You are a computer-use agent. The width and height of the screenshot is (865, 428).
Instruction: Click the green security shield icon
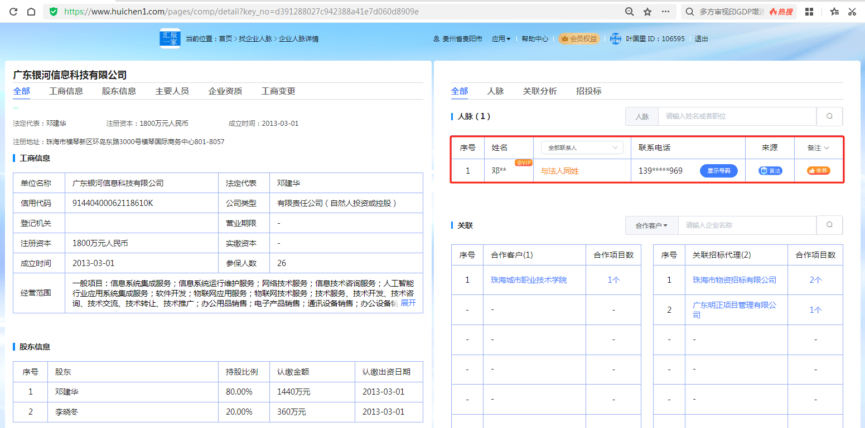54,12
